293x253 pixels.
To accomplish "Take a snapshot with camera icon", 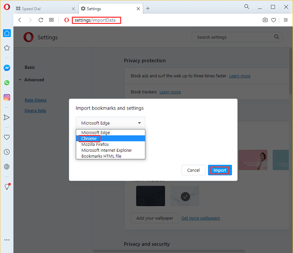I will pyautogui.click(x=265, y=20).
